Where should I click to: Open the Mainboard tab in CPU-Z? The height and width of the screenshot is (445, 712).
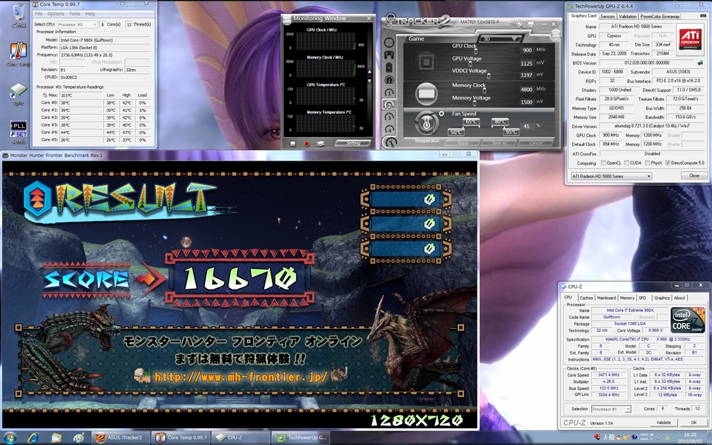point(606,298)
